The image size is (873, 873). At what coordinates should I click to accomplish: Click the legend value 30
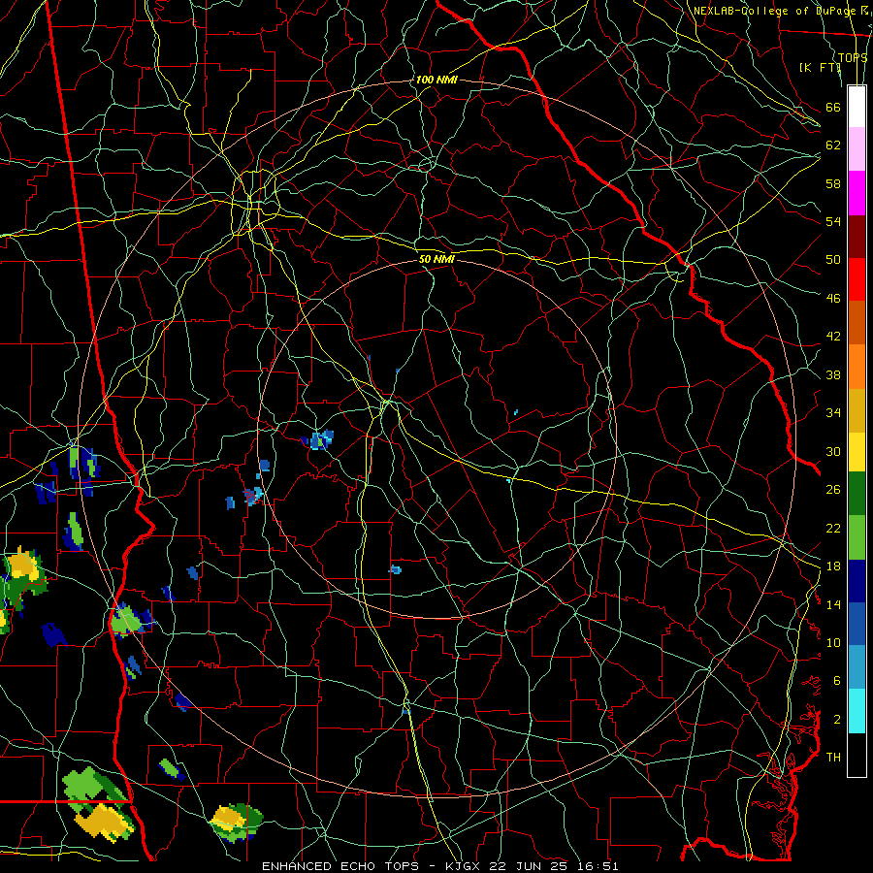click(x=833, y=451)
